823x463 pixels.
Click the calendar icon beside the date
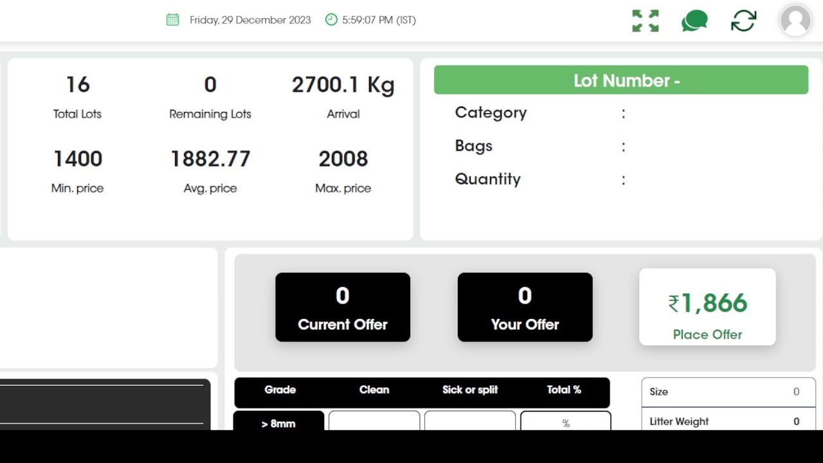click(172, 19)
